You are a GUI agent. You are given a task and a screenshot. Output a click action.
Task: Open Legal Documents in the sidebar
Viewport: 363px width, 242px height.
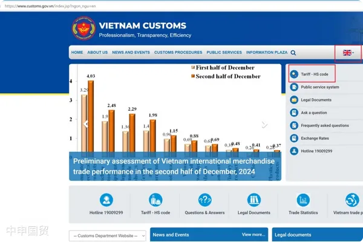point(316,100)
